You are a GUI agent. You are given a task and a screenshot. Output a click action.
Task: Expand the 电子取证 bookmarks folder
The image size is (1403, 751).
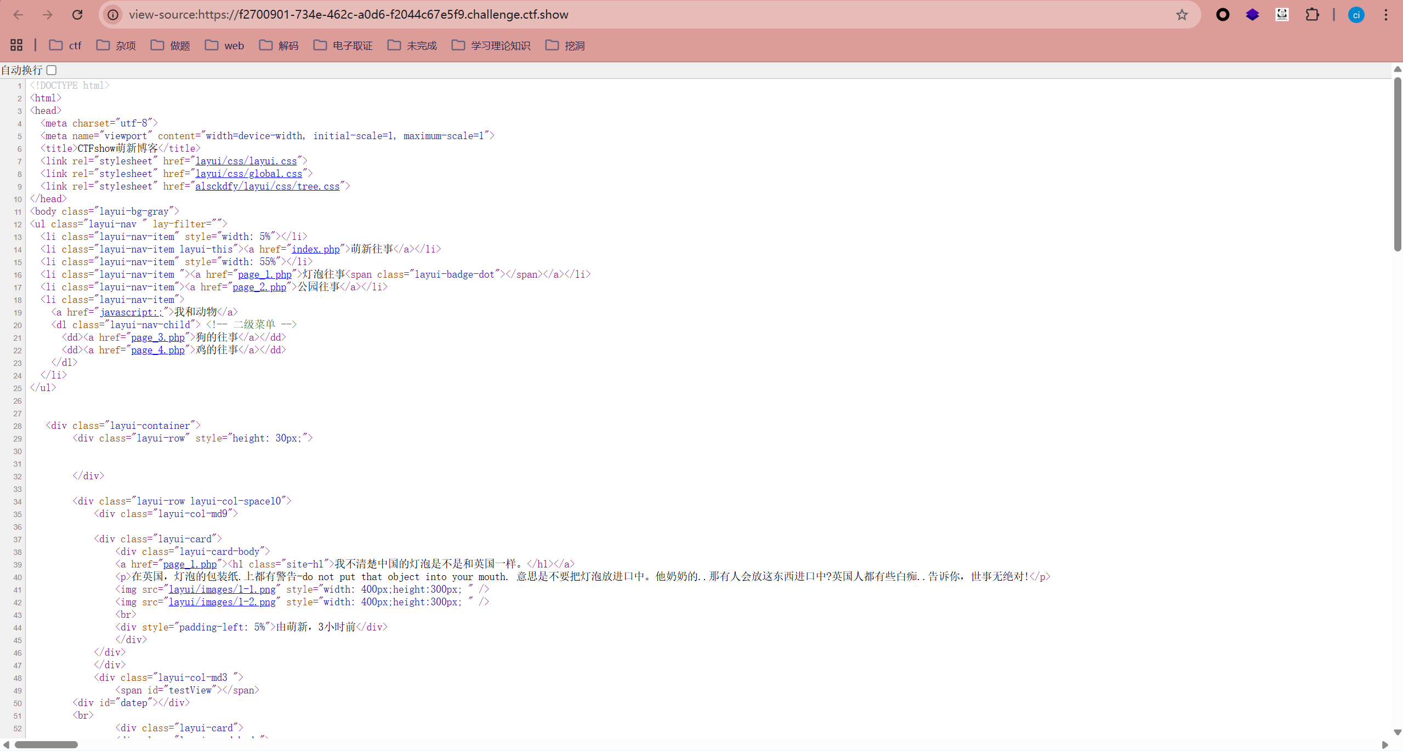pyautogui.click(x=343, y=45)
